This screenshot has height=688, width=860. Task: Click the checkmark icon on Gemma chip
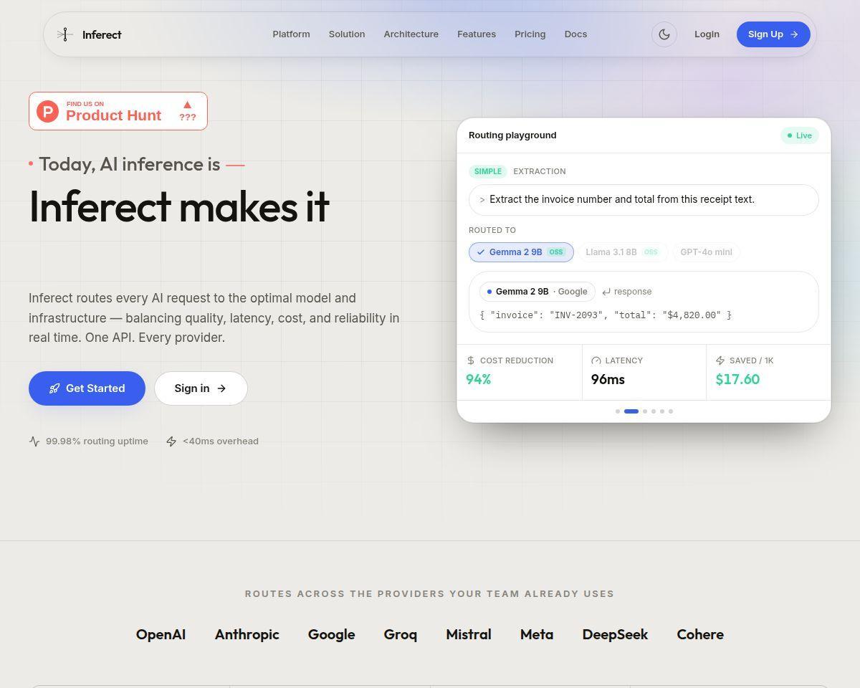point(481,252)
